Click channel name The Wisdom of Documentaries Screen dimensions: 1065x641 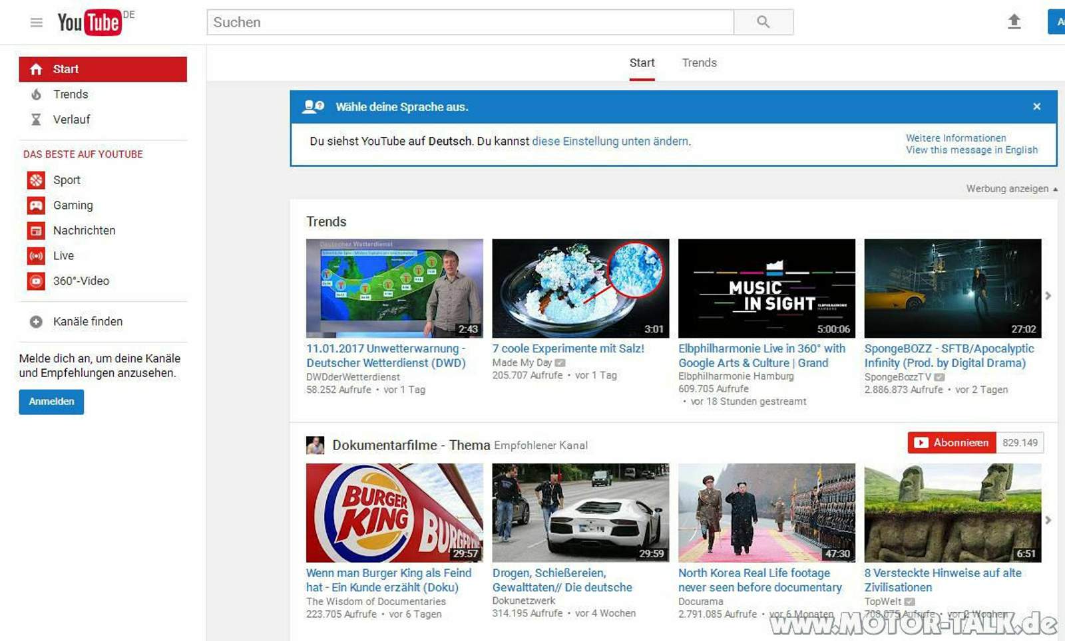[376, 602]
